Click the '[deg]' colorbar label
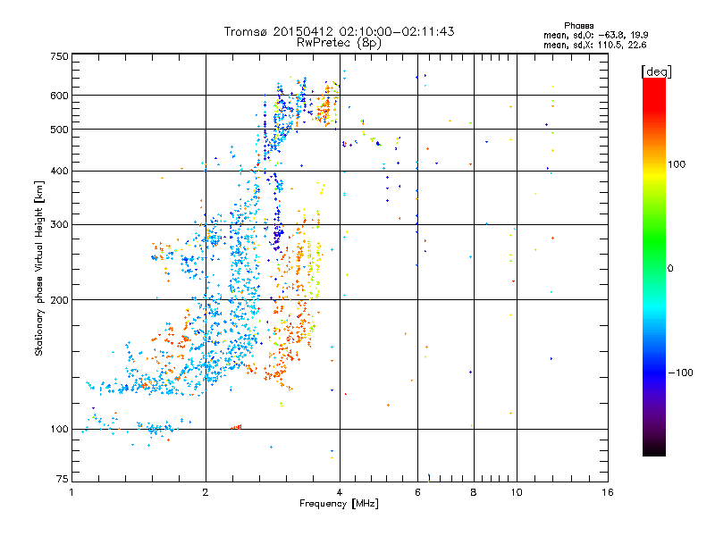 (x=656, y=71)
